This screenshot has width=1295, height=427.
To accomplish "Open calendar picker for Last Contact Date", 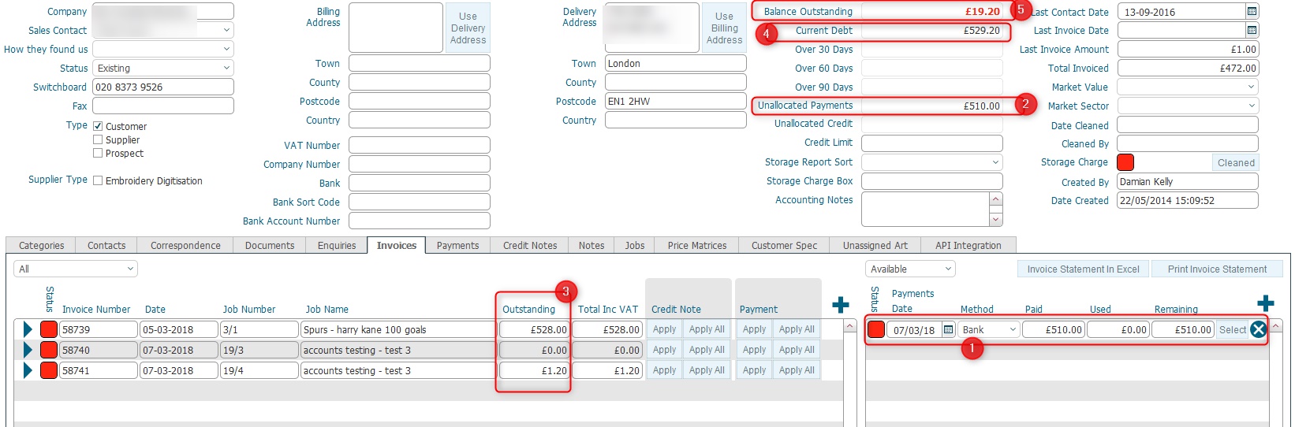I will pos(1252,12).
